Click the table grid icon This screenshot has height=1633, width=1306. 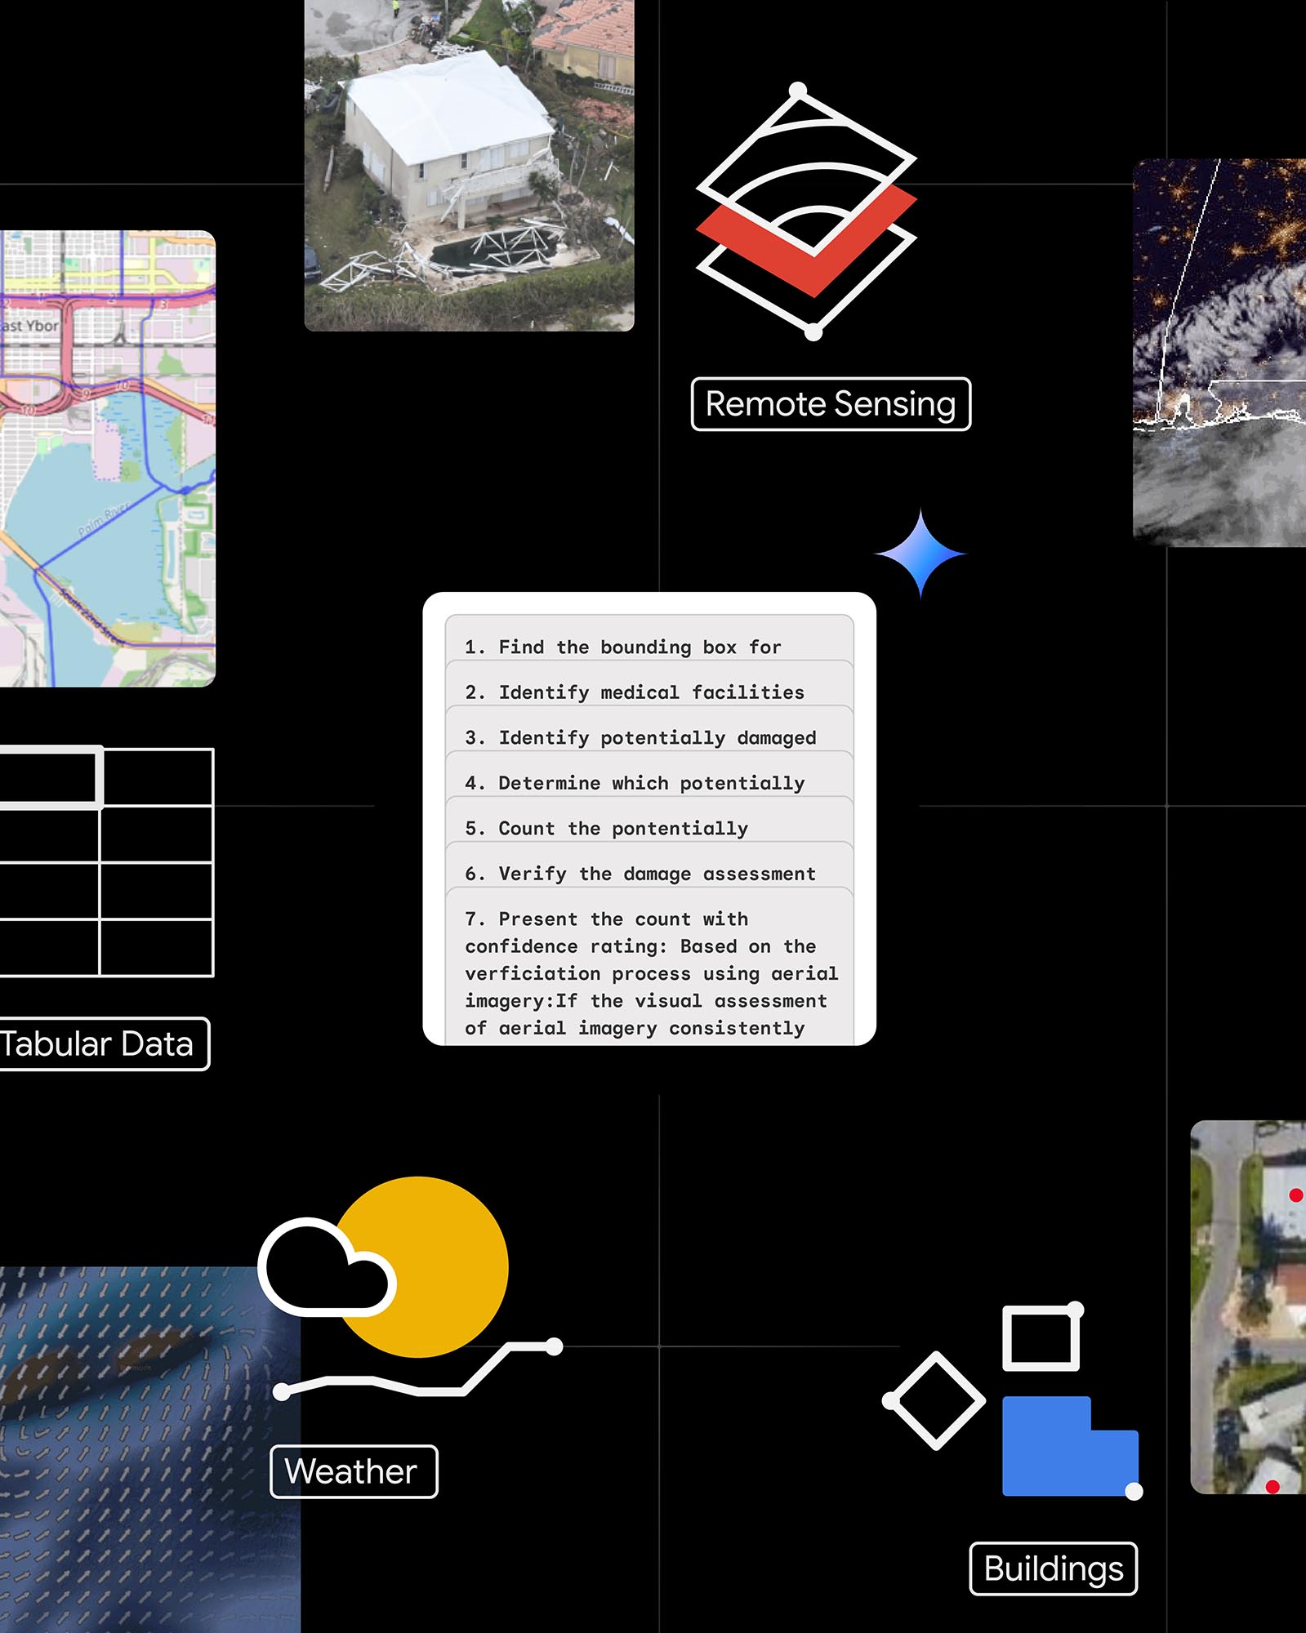[x=106, y=861]
